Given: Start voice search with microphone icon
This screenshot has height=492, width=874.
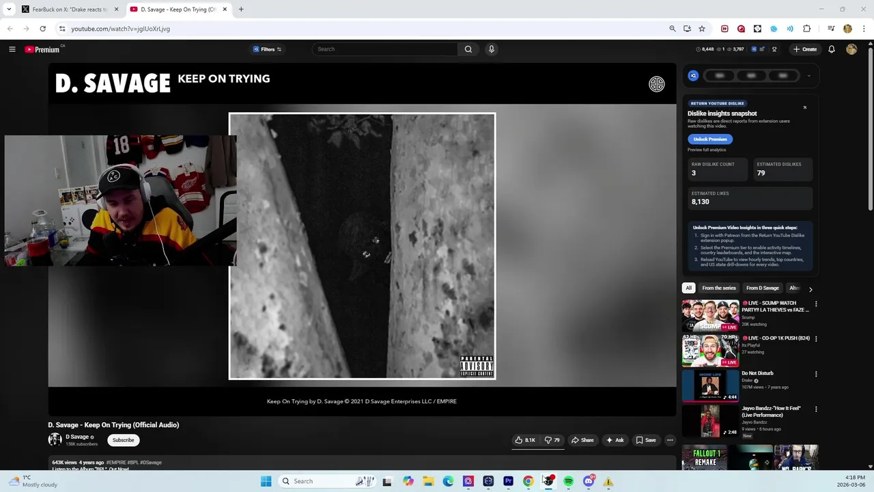Looking at the screenshot, I should click(491, 49).
